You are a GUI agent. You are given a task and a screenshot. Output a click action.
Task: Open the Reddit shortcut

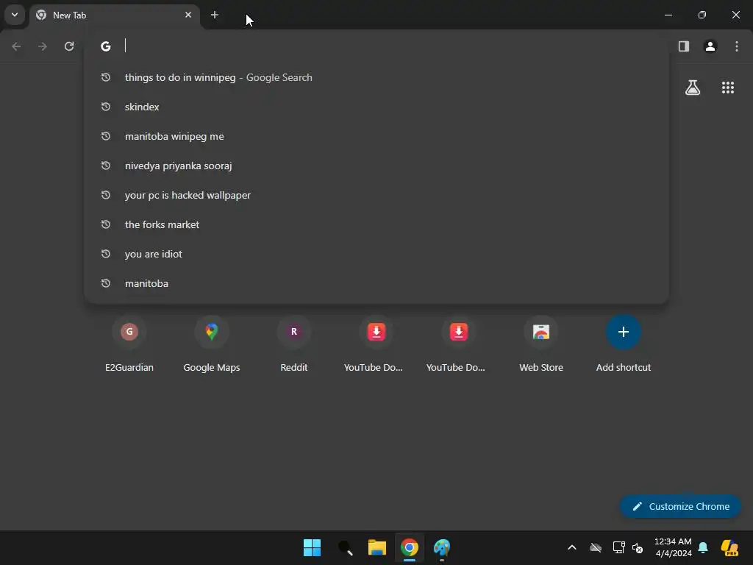click(294, 344)
